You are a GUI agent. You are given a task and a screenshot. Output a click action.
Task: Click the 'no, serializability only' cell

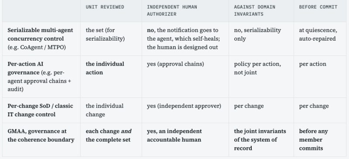(x=257, y=35)
